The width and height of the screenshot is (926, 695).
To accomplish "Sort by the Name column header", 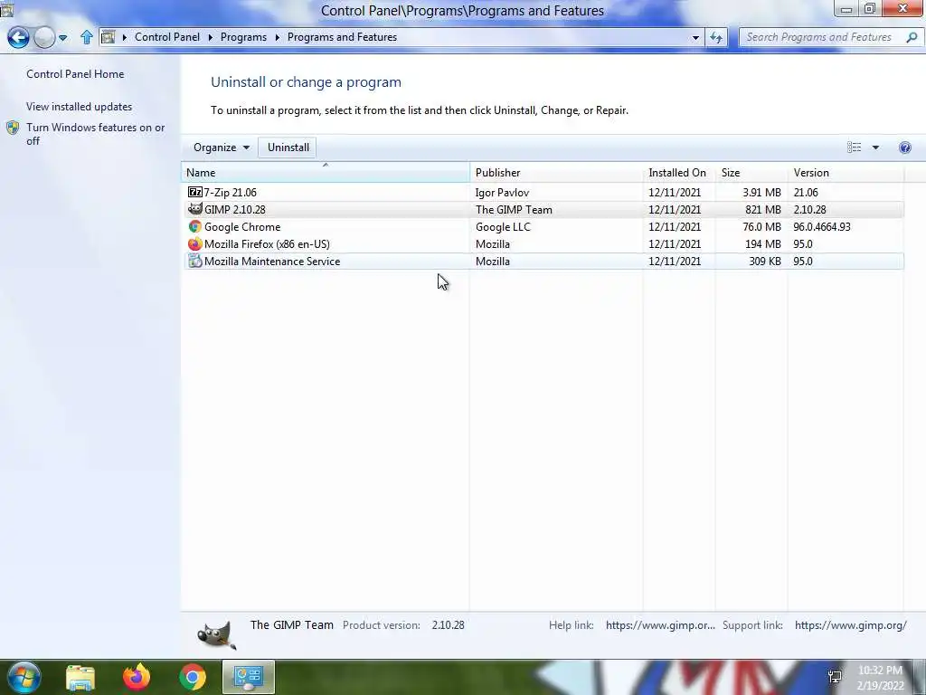I will [x=326, y=173].
